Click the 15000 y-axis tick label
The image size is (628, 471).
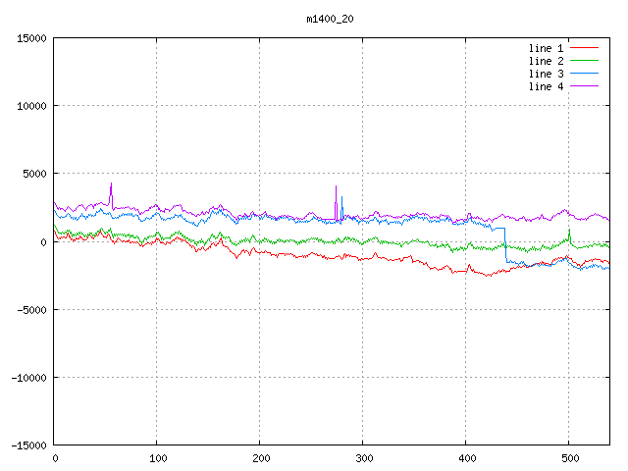point(31,38)
